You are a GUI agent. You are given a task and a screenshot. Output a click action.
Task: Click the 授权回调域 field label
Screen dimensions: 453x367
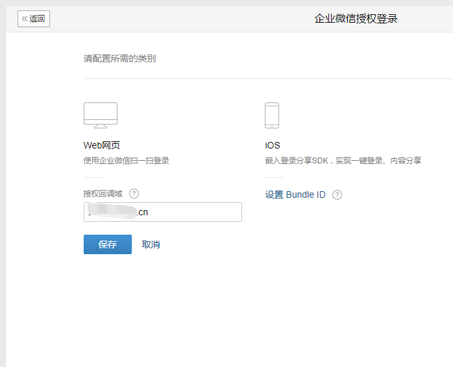[103, 193]
